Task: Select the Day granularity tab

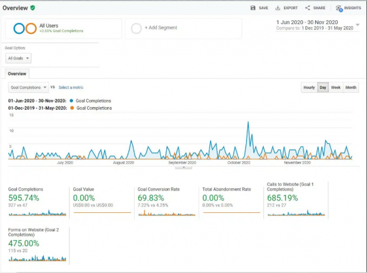Action: point(323,87)
